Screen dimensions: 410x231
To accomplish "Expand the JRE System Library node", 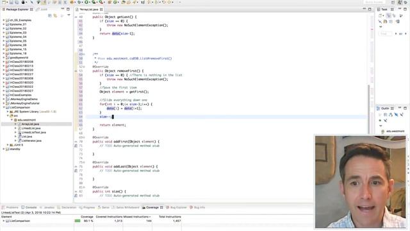I will point(8,112).
